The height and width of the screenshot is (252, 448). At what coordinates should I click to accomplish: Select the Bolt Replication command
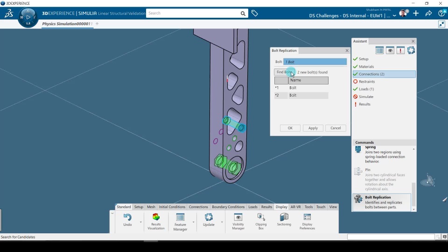click(382, 202)
